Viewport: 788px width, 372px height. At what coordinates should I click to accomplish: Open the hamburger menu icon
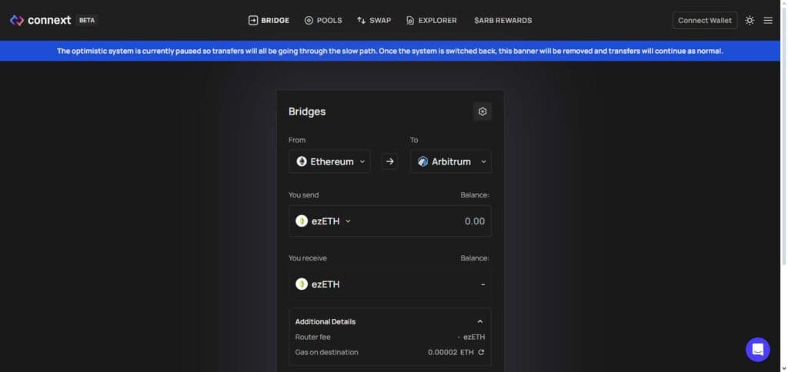768,21
